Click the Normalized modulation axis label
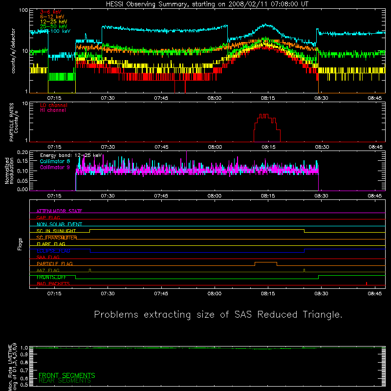391x391 pixels. (9, 171)
